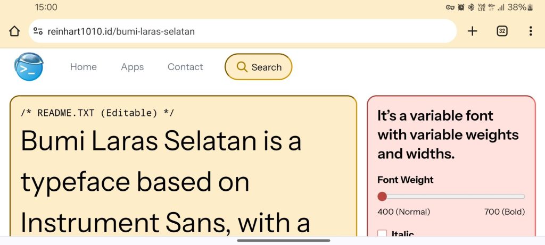Focus the address bar URL field

[x=245, y=31]
